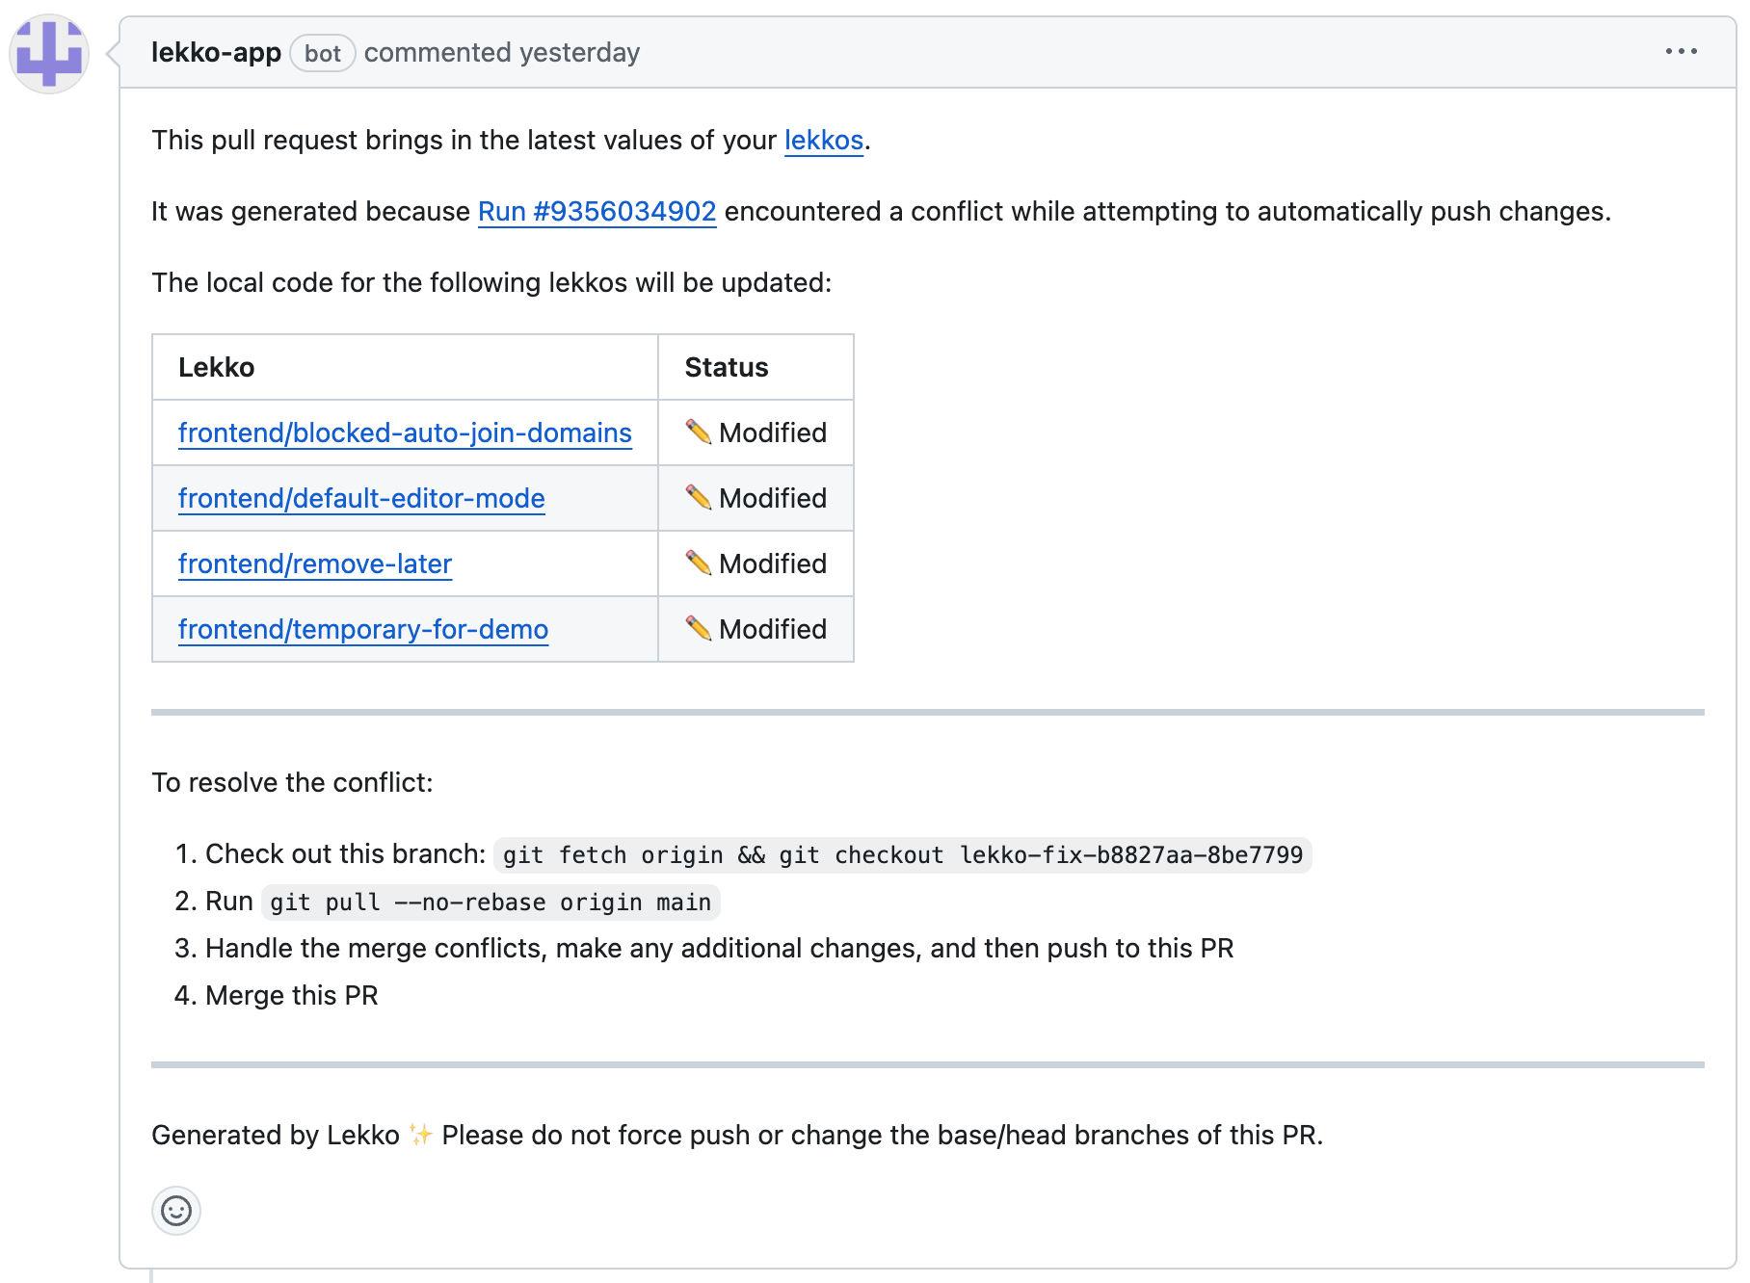Open frontend/default-editor-mode lekko

[x=361, y=499]
